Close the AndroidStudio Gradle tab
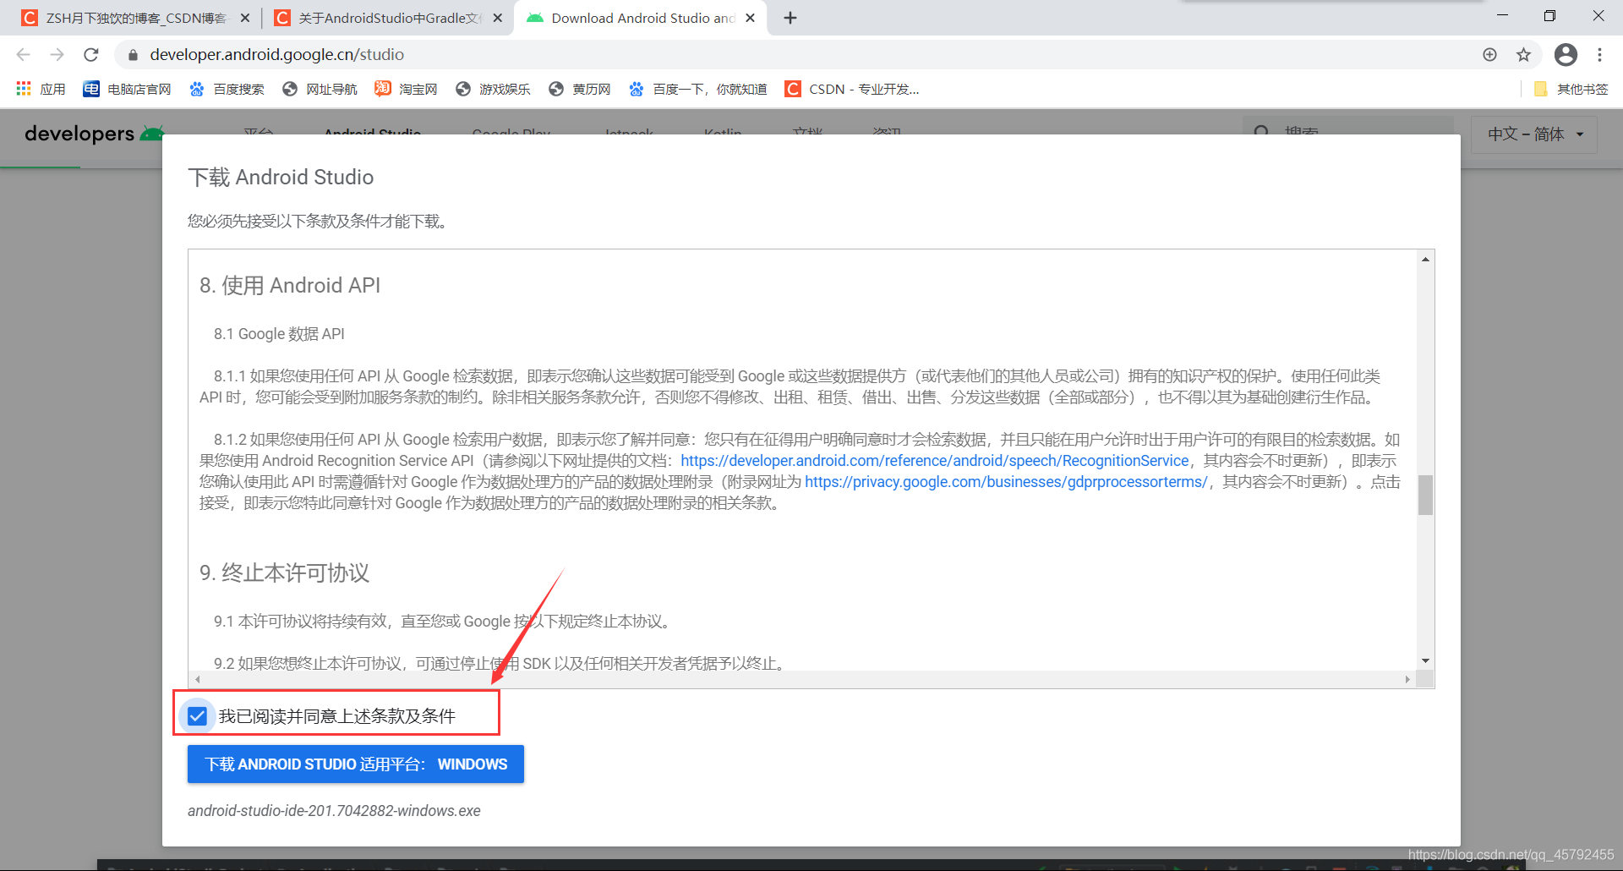This screenshot has width=1623, height=871. click(498, 18)
